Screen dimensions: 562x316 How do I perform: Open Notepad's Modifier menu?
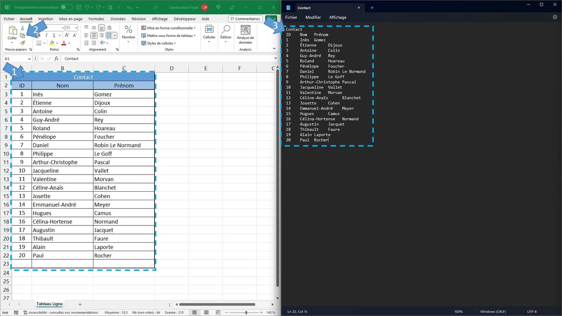(x=313, y=17)
